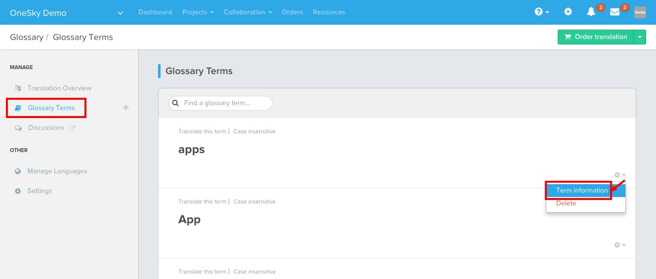Select Term information from gear menu

pos(585,190)
